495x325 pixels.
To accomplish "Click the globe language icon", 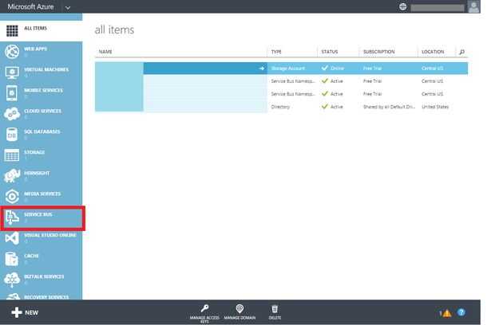I will click(403, 6).
